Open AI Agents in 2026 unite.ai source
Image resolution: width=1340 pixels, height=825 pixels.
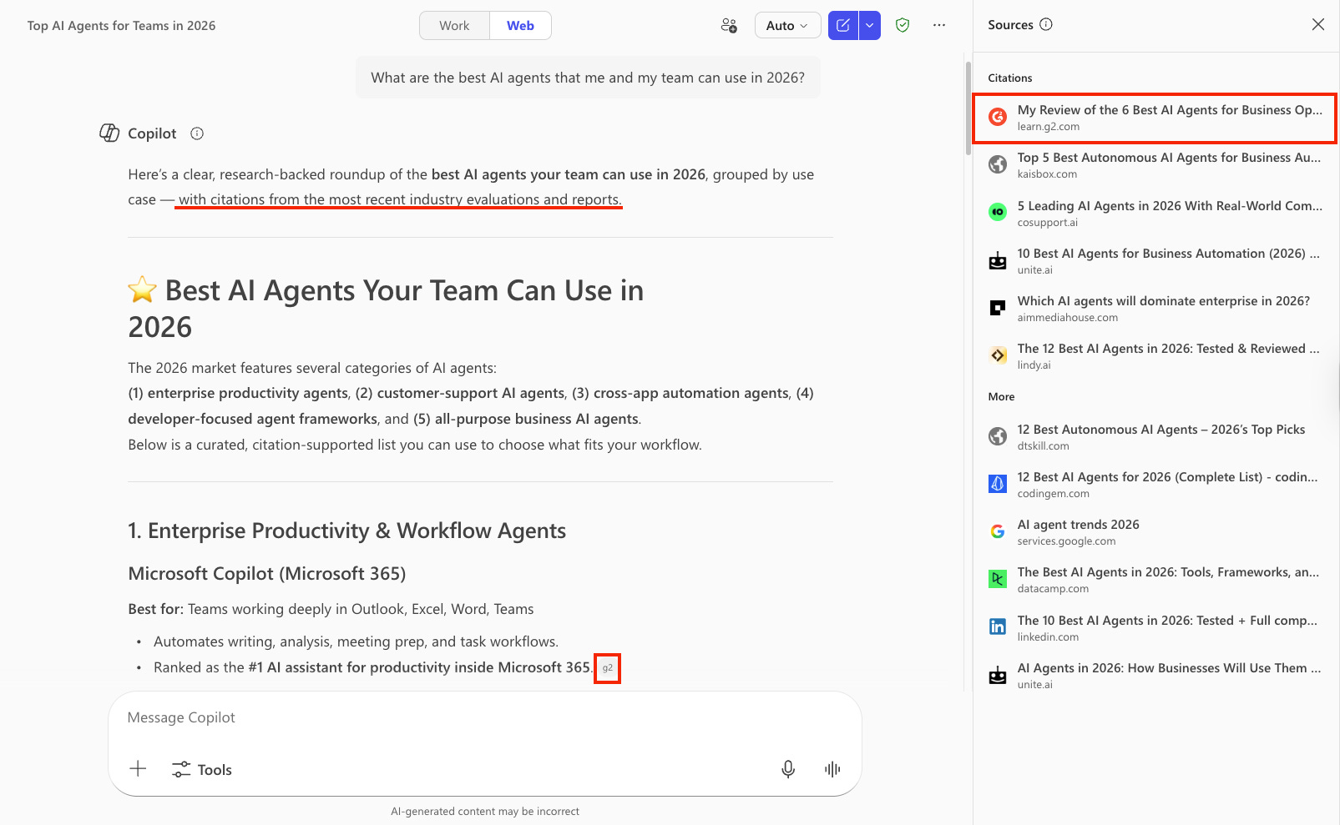click(x=1155, y=676)
